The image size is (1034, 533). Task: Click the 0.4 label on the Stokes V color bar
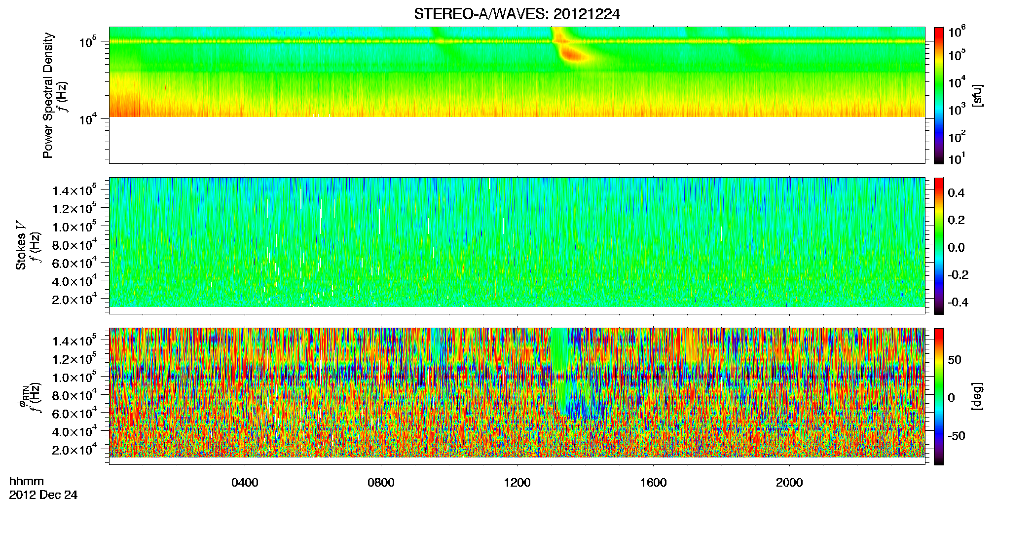956,193
